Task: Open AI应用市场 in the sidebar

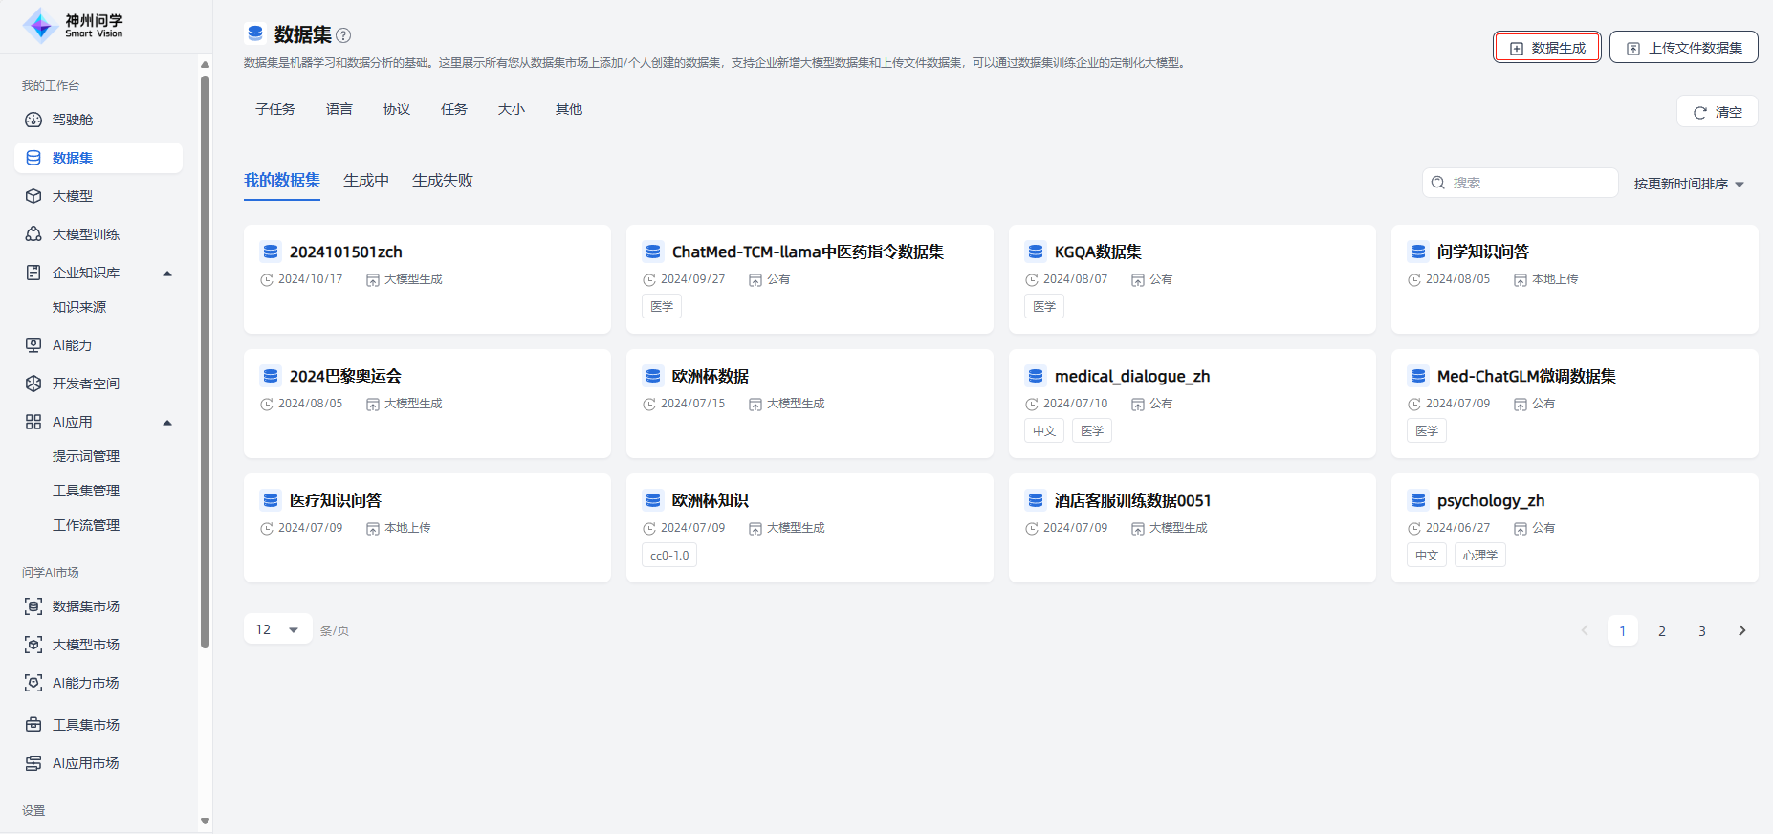Action: click(85, 763)
